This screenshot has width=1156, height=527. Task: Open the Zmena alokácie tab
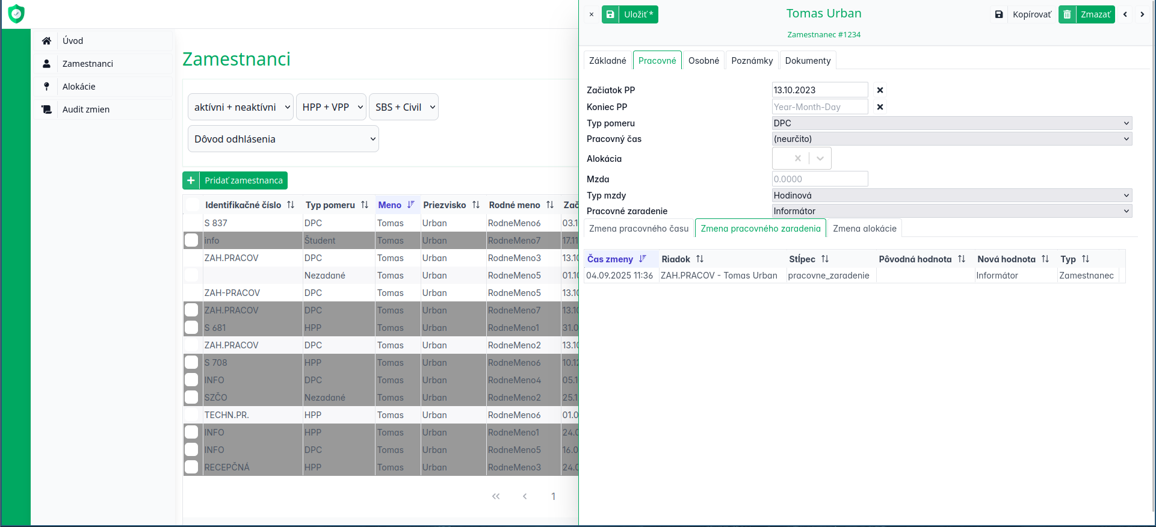click(864, 229)
